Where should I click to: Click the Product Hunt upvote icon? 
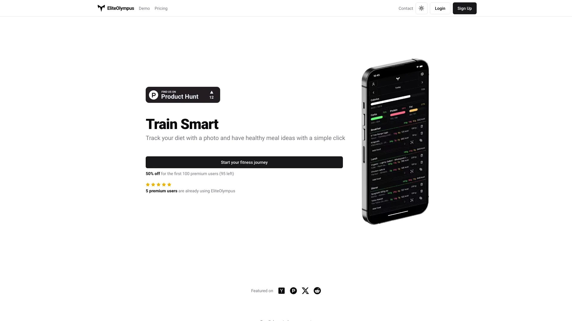pos(211,92)
